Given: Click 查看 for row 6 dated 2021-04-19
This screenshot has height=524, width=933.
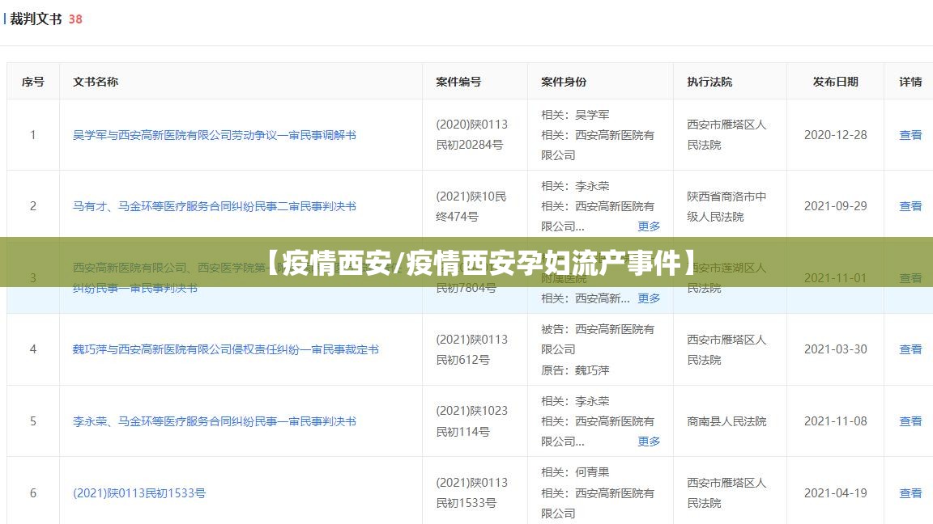Looking at the screenshot, I should point(910,493).
